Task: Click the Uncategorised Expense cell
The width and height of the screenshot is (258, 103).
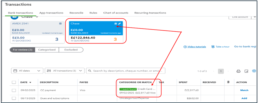Action: point(134,98)
